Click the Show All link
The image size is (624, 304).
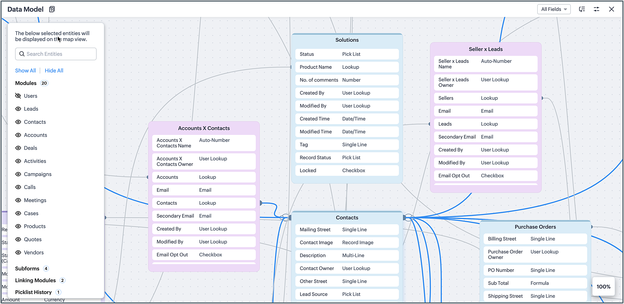(x=25, y=70)
